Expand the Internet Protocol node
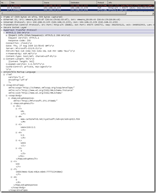Viewport: 156px width, 193px height. tap(2, 22)
